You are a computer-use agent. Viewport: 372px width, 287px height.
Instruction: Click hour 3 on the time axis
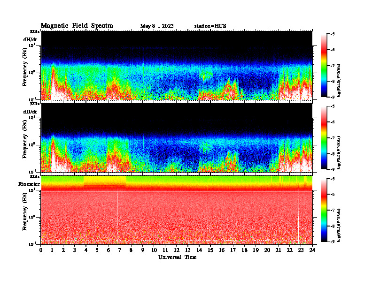(75, 250)
